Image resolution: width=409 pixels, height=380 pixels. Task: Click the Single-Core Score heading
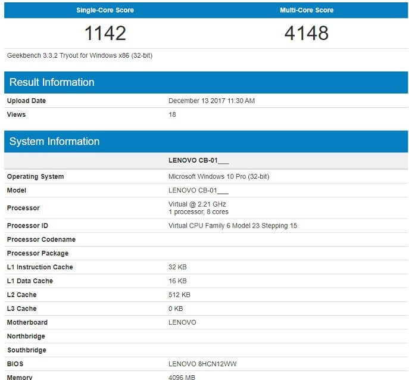(x=105, y=10)
